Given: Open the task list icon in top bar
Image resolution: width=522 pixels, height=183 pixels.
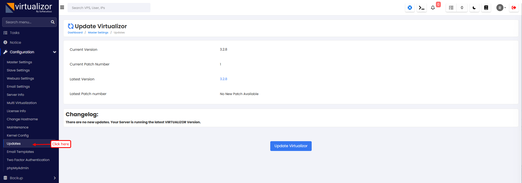Looking at the screenshot, I should [451, 8].
